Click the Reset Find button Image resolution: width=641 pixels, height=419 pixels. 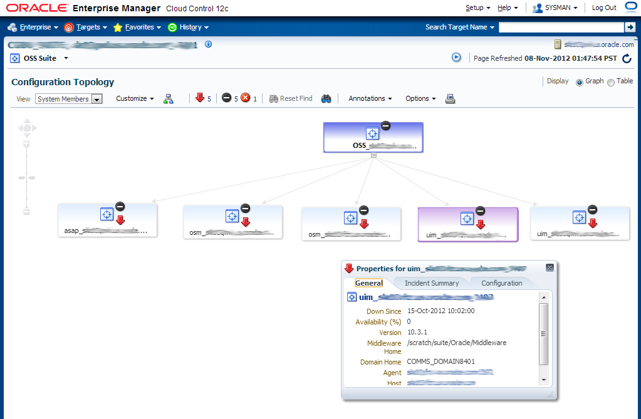(x=291, y=98)
